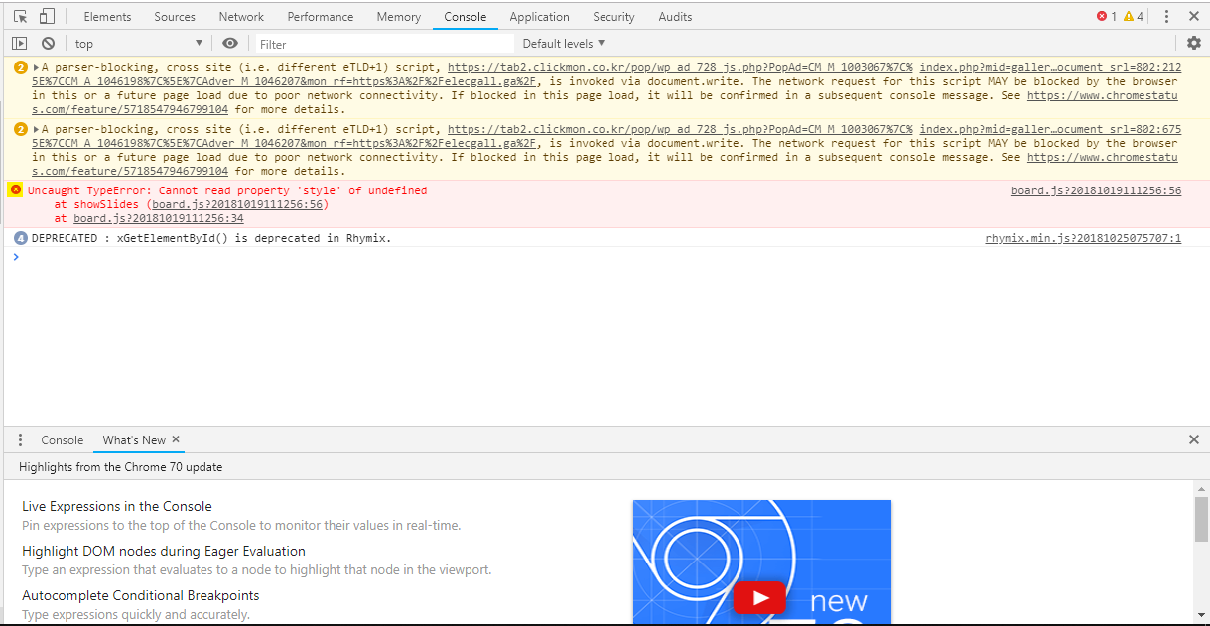This screenshot has width=1210, height=626.
Task: Expand the second parser-blocking warning message
Action: [x=36, y=129]
